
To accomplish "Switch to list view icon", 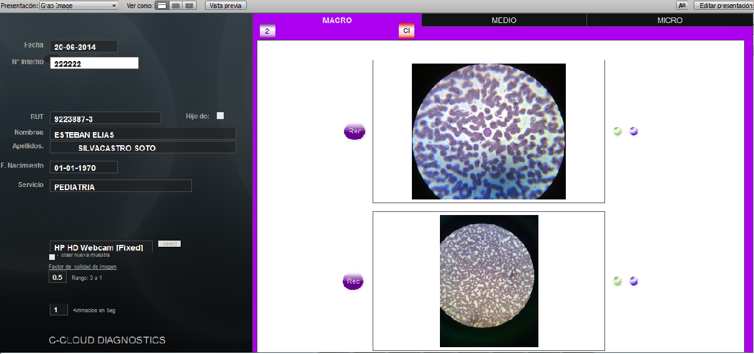I will [x=176, y=5].
